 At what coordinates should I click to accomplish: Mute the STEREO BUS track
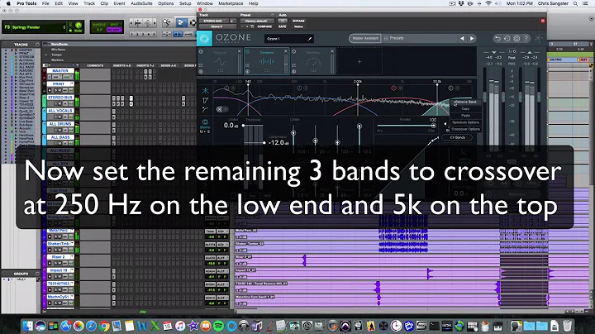pyautogui.click(x=59, y=103)
